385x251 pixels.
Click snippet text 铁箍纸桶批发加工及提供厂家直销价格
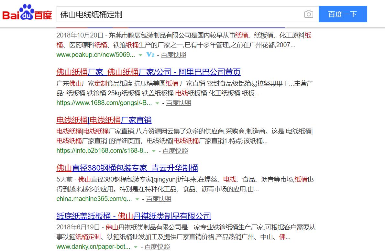click(160, 237)
